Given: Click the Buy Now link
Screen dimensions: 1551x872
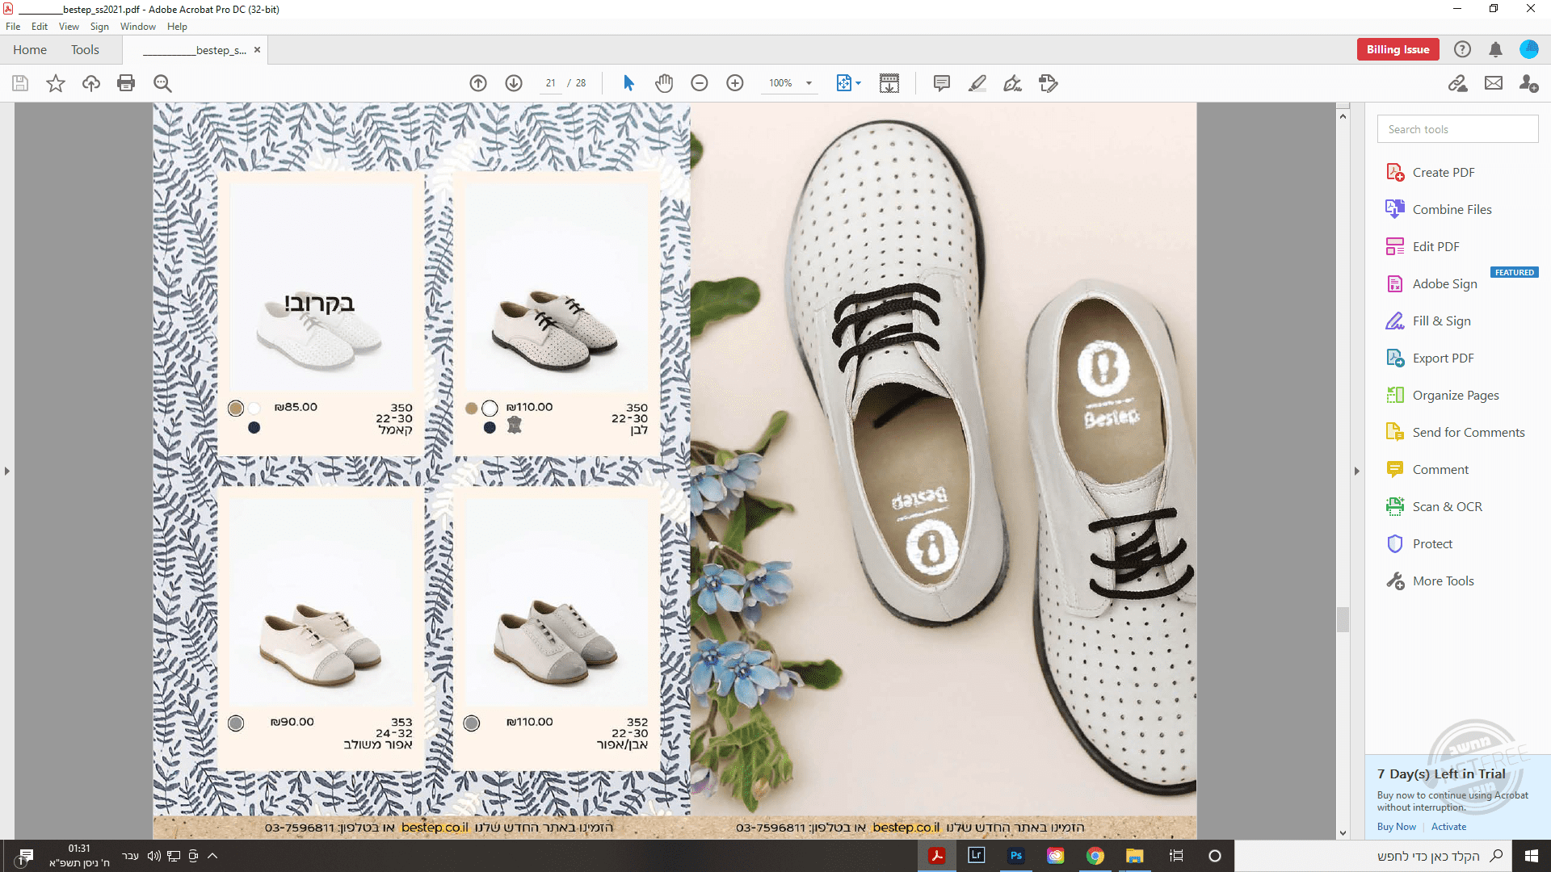Looking at the screenshot, I should click(x=1396, y=827).
